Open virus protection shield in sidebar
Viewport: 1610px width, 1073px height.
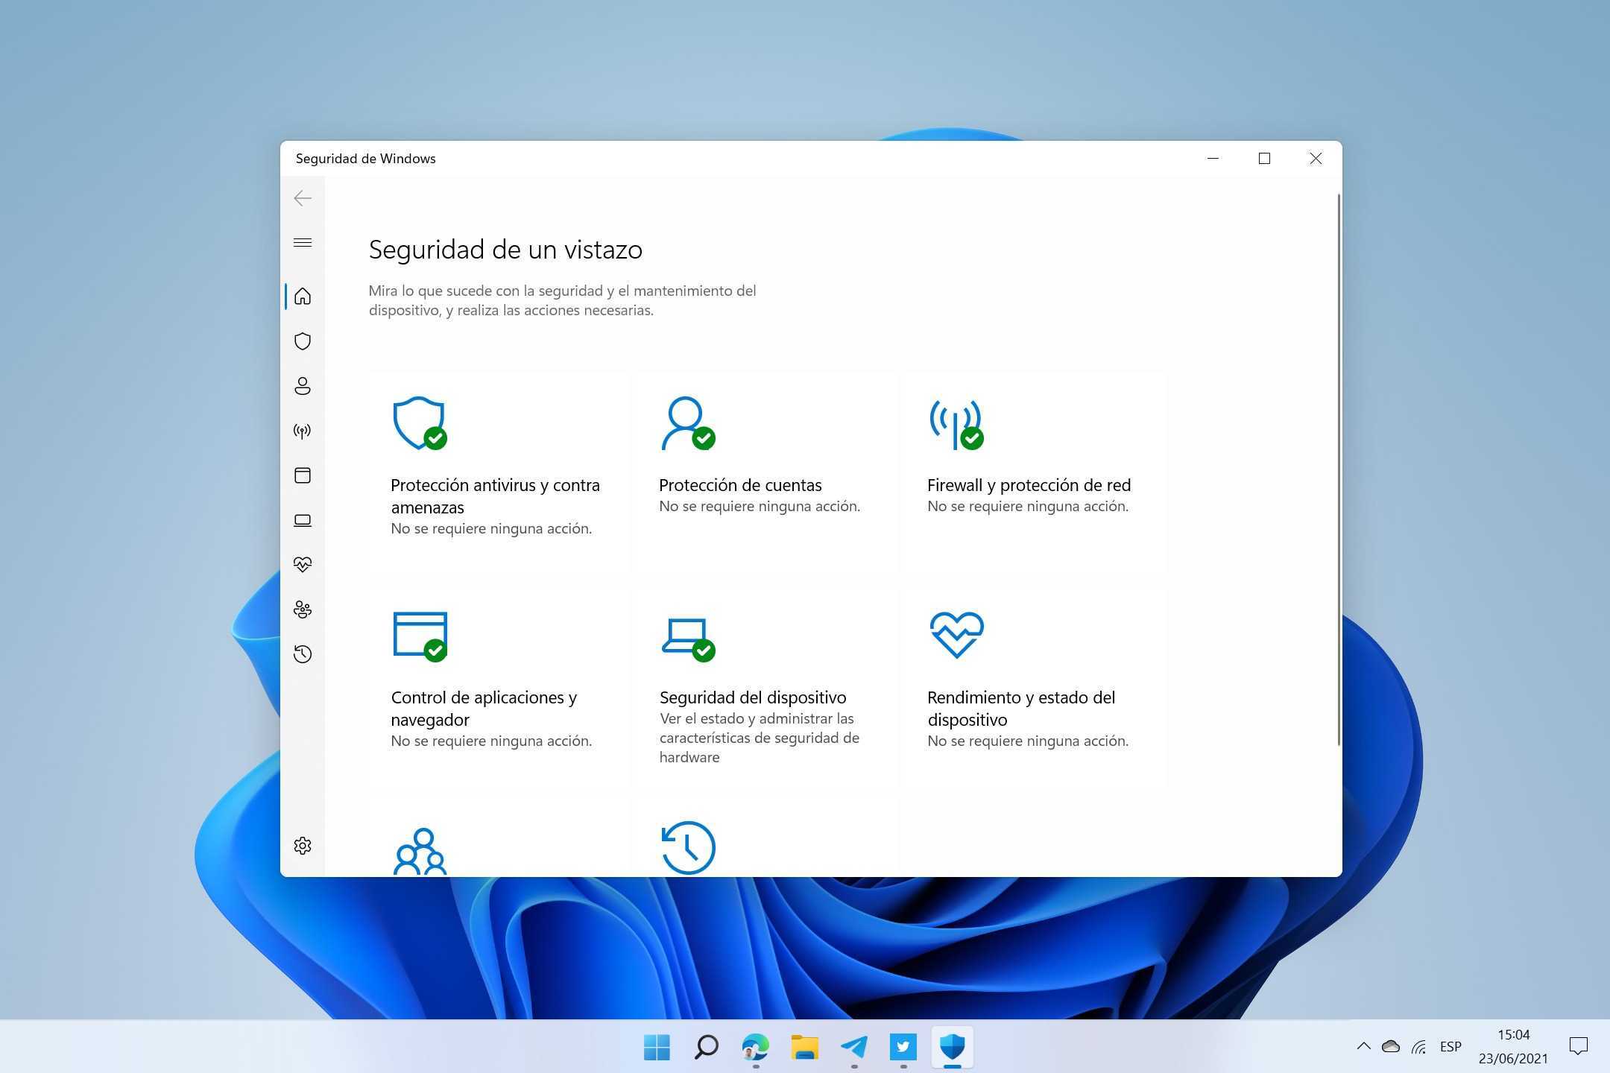(302, 341)
